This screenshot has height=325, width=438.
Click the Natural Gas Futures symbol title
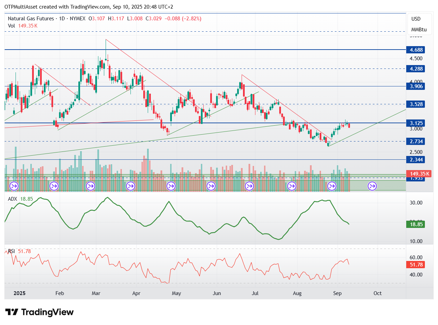[x=31, y=19]
